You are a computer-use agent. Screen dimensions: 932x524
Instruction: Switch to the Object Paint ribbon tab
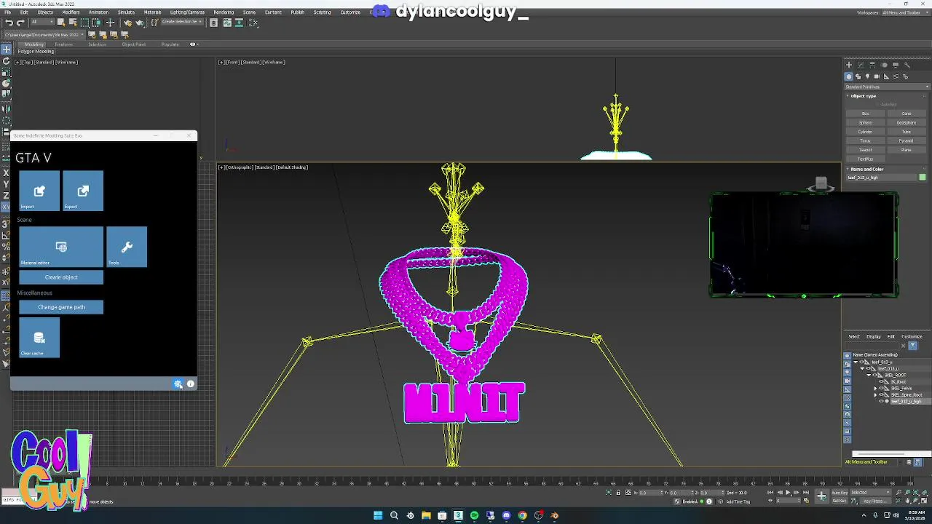[133, 44]
